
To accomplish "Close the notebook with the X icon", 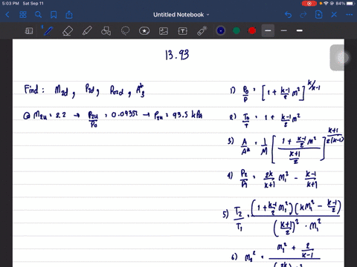I will coord(334,15).
